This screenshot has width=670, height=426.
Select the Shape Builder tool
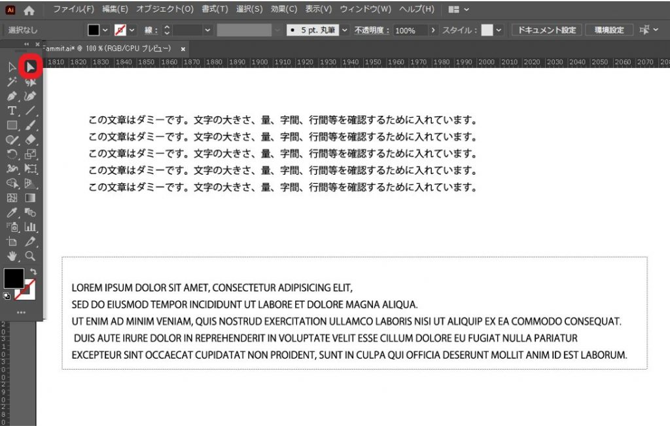[12, 183]
